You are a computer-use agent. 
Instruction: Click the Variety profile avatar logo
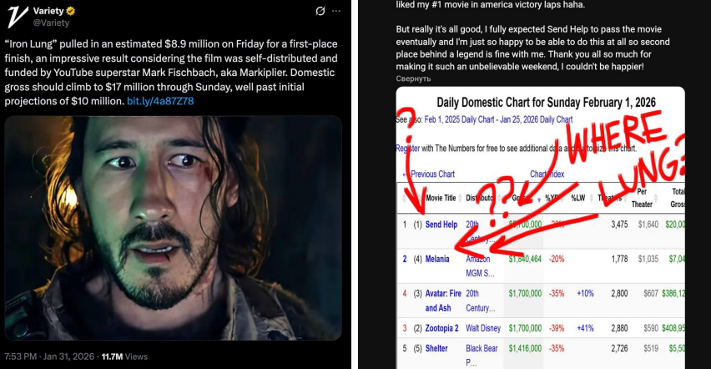tap(17, 16)
